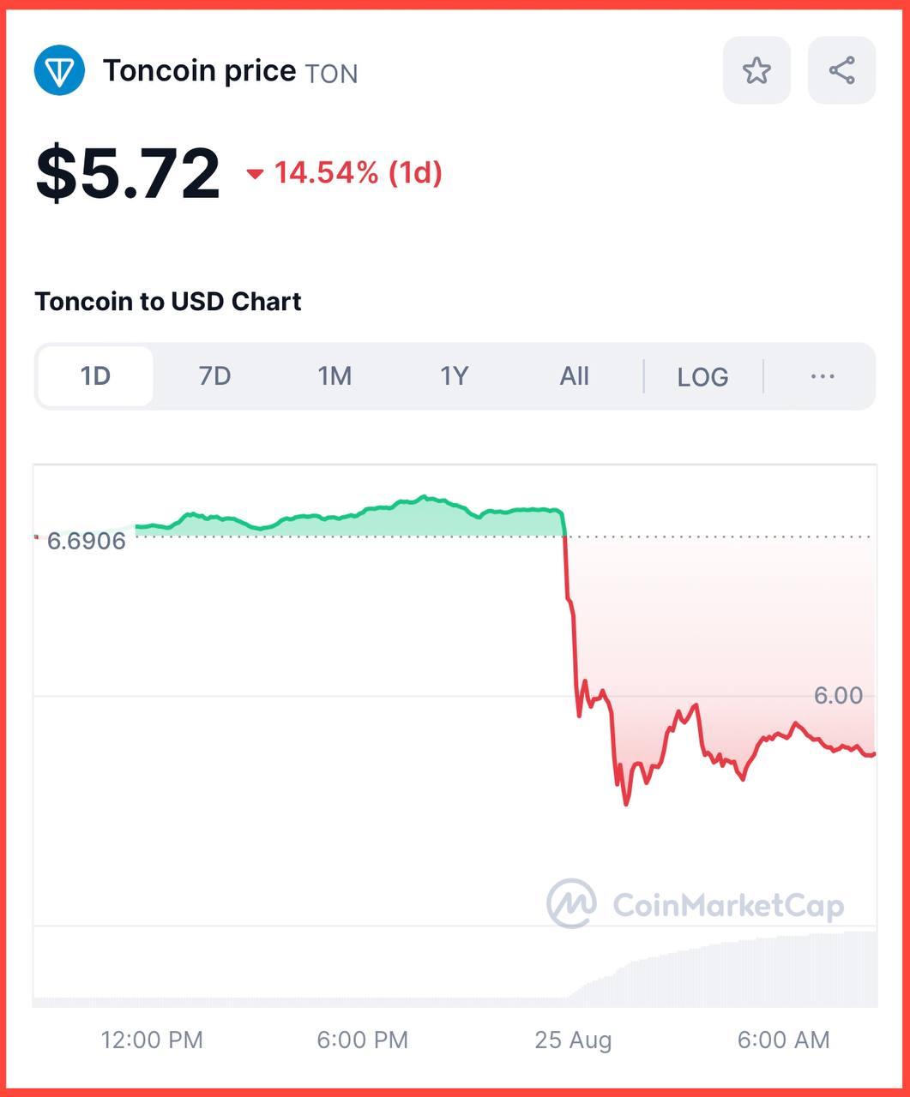910x1097 pixels.
Task: Switch chart to 7D range
Action: pos(214,376)
